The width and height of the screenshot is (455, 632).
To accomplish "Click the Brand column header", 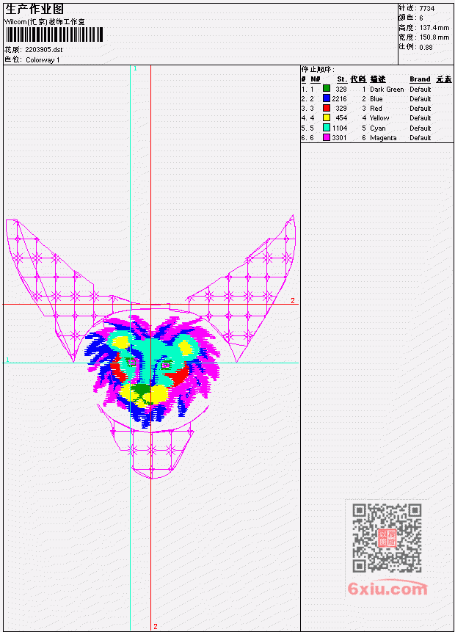I will coord(420,79).
